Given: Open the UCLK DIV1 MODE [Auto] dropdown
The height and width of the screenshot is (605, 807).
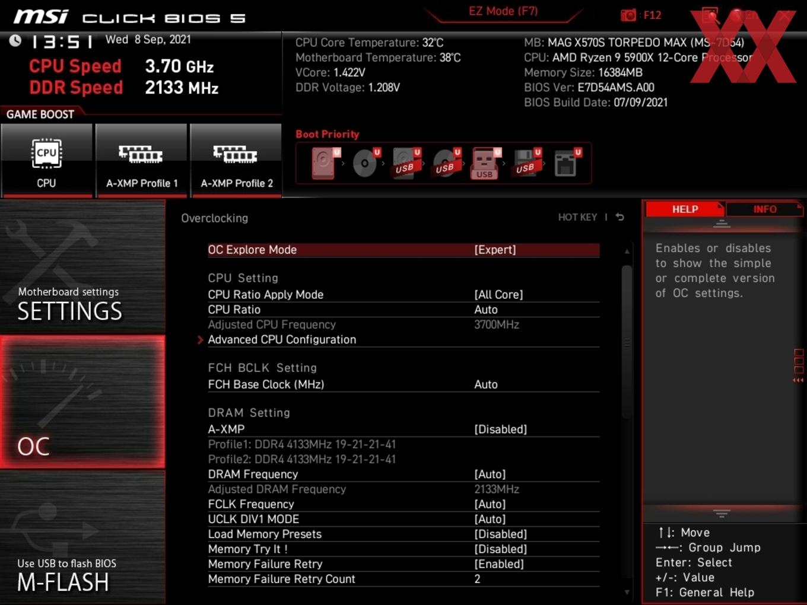Looking at the screenshot, I should (490, 519).
